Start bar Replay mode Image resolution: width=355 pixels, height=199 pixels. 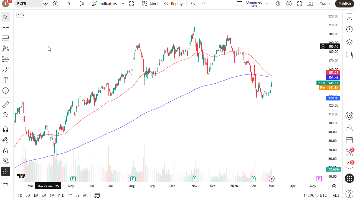(173, 4)
